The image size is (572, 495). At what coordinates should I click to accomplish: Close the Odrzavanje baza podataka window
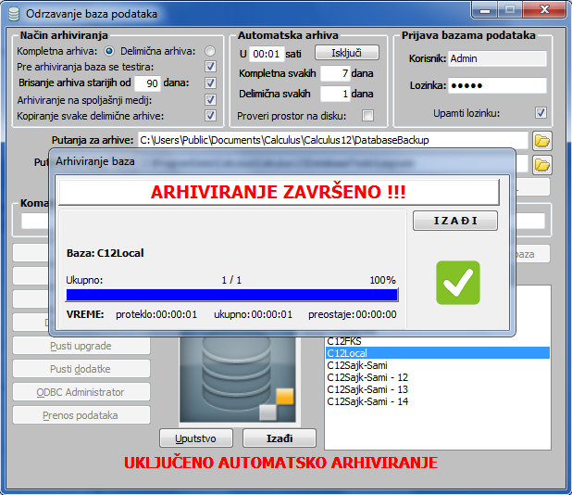[545, 10]
